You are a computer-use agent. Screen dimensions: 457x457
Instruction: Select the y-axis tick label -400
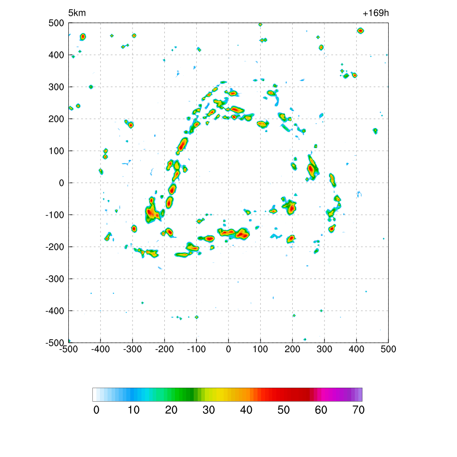pyautogui.click(x=55, y=311)
